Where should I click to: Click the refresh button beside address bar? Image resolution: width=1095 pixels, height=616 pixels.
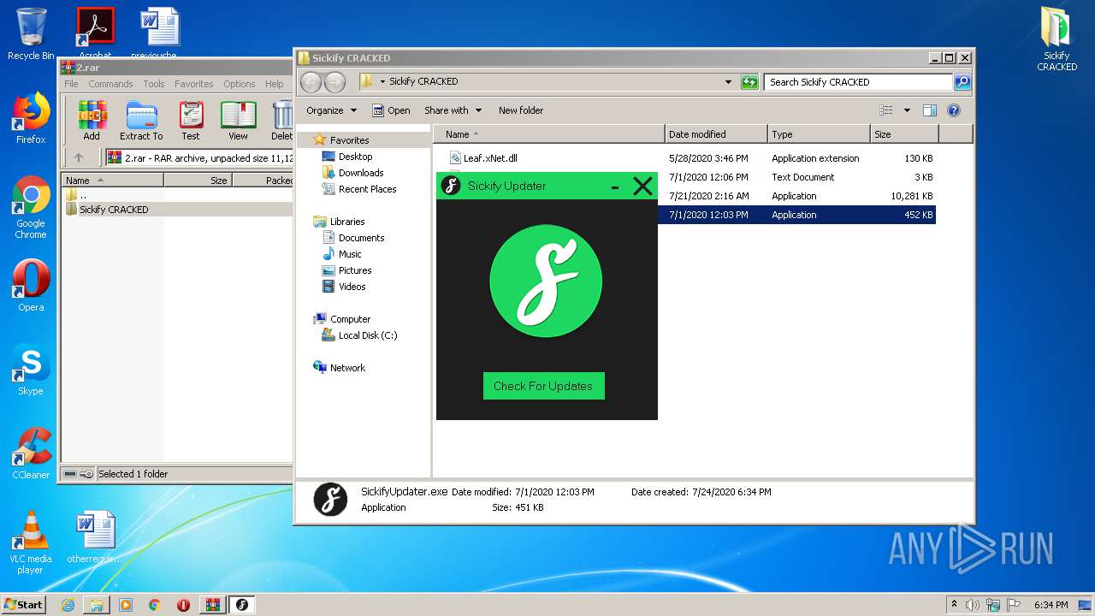749,82
